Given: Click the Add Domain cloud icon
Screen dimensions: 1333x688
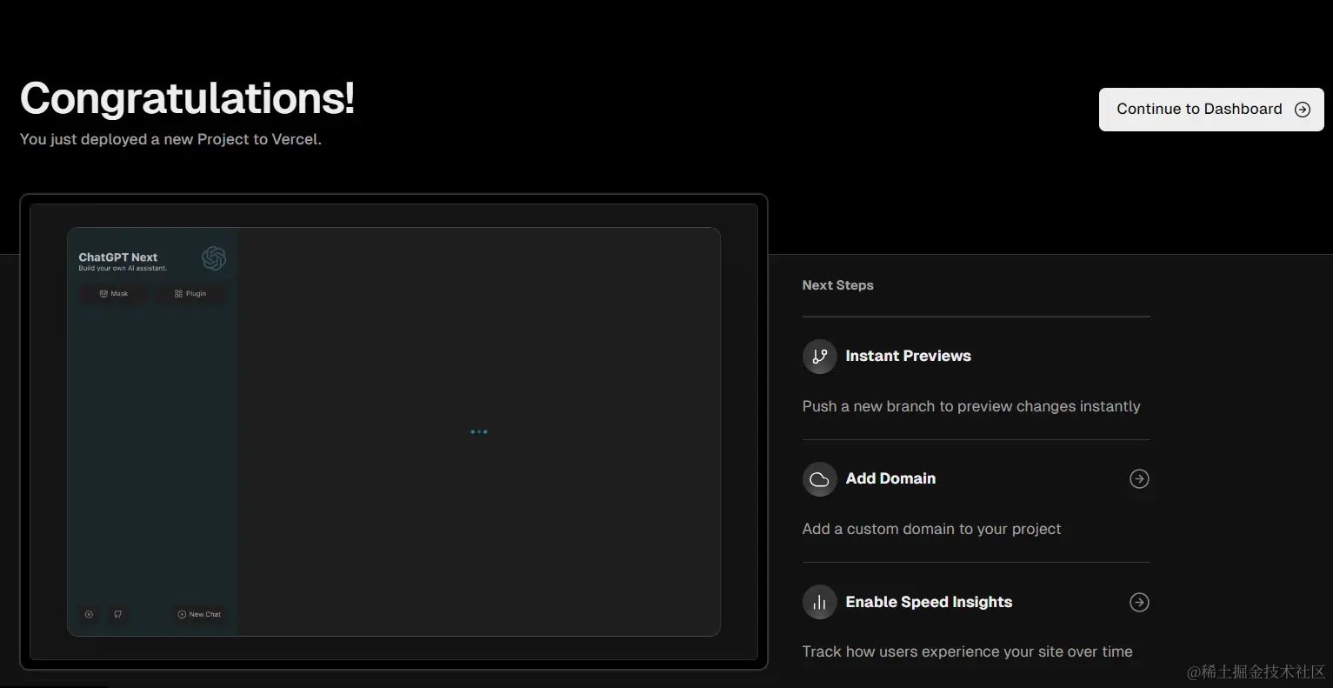Looking at the screenshot, I should [x=819, y=479].
